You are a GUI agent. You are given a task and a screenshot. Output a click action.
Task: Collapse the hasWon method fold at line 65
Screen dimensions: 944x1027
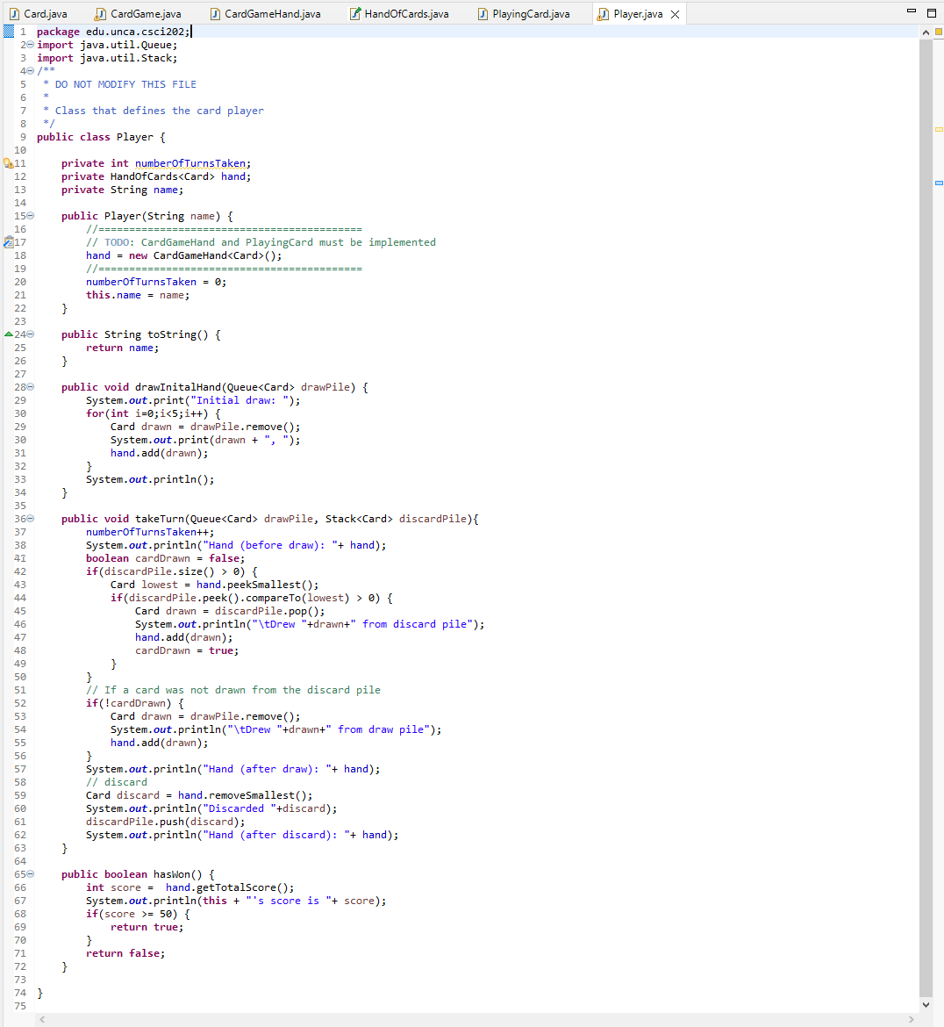coord(29,874)
